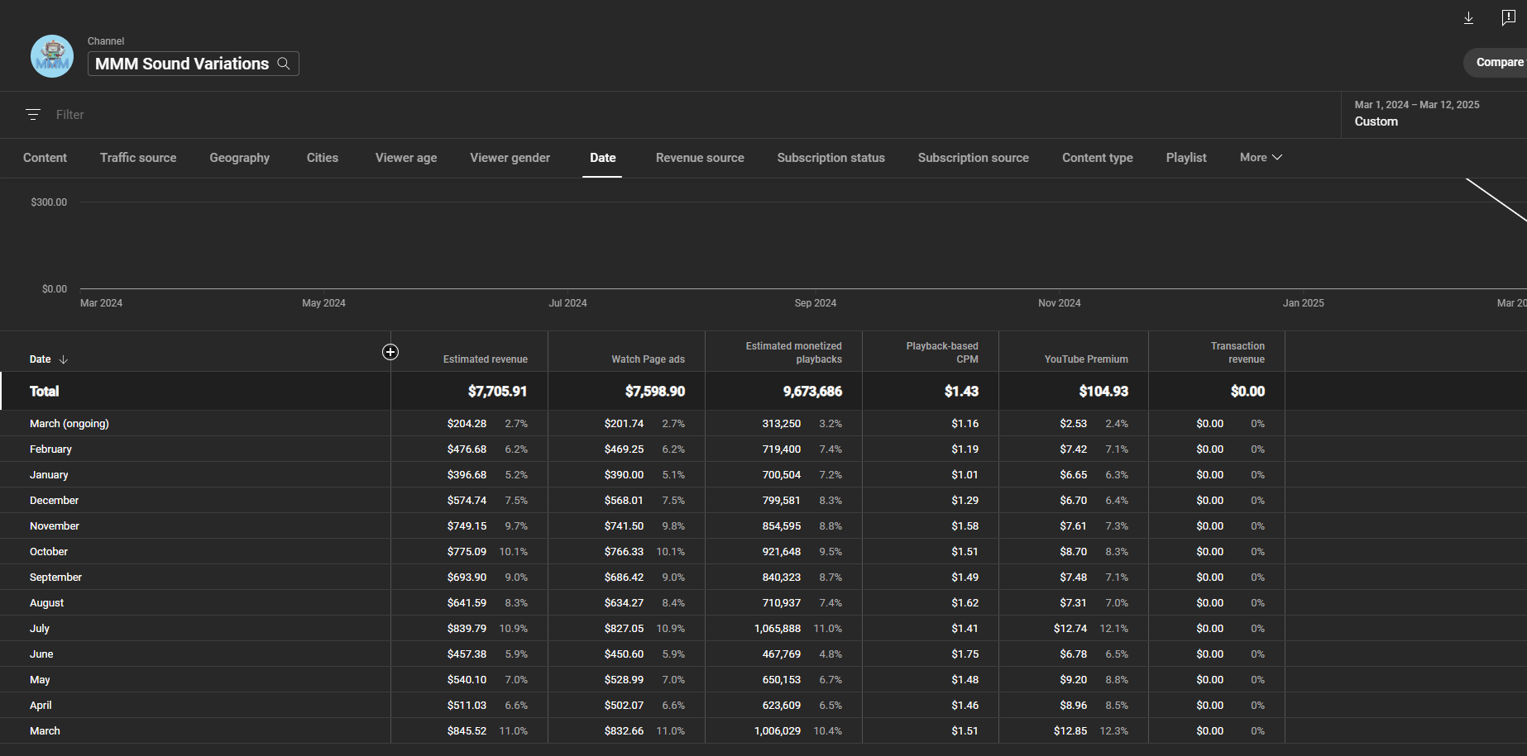Select the June row label

[41, 654]
